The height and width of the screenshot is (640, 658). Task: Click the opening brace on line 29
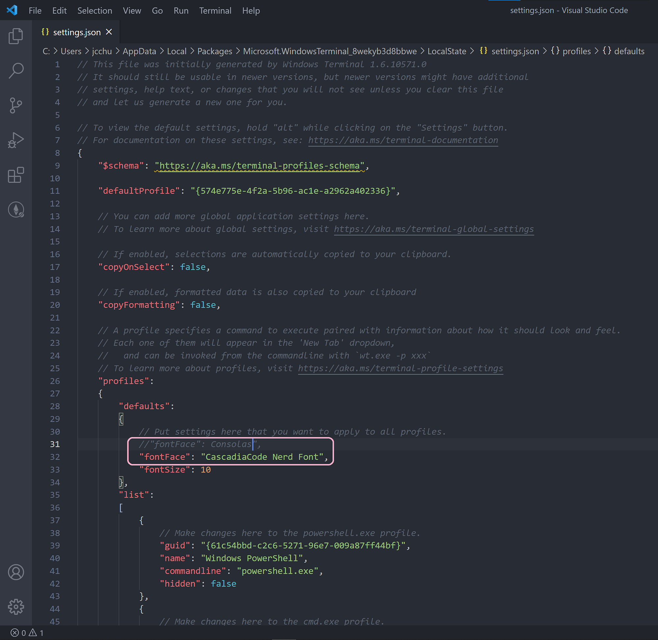pos(121,419)
